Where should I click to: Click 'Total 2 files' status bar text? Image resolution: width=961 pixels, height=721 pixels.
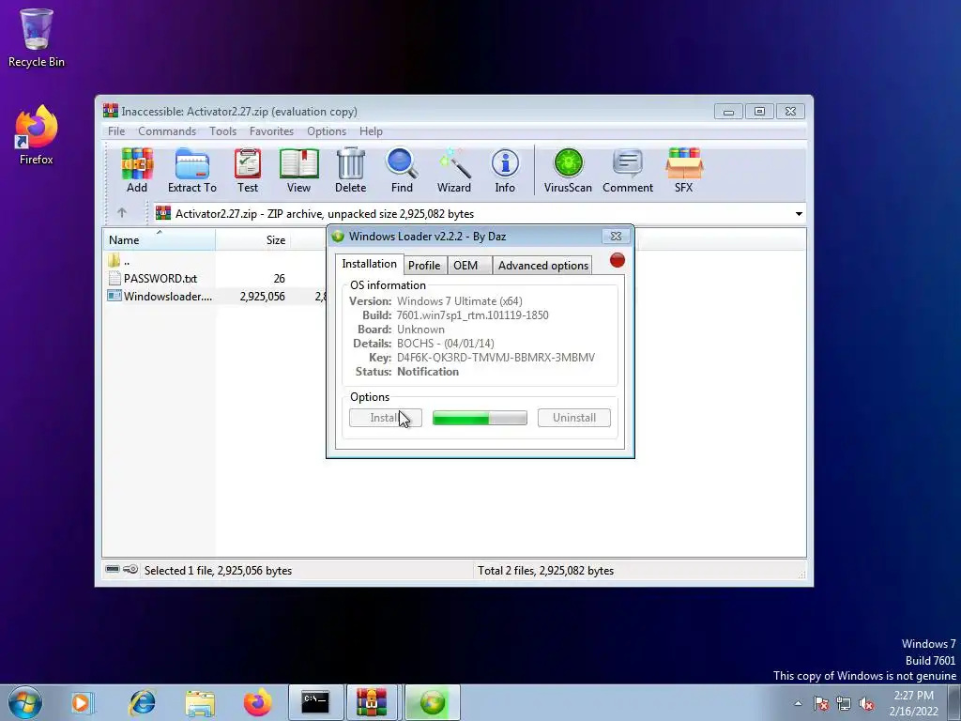pyautogui.click(x=545, y=570)
